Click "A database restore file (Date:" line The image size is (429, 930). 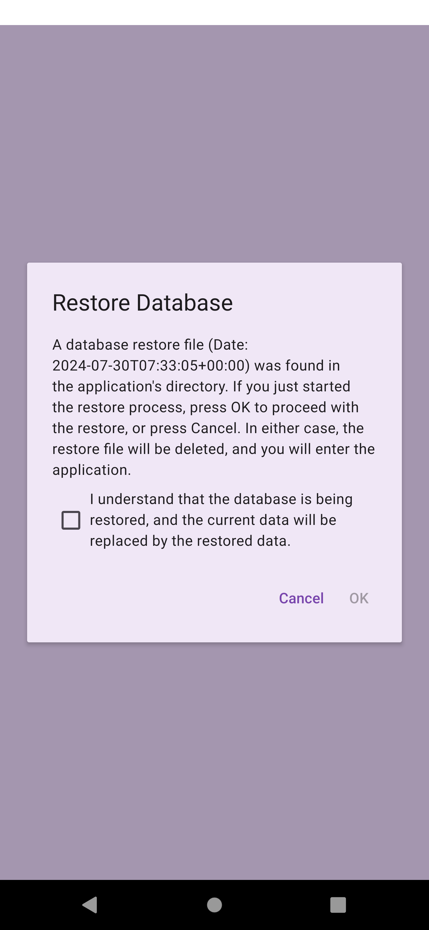[x=150, y=345]
